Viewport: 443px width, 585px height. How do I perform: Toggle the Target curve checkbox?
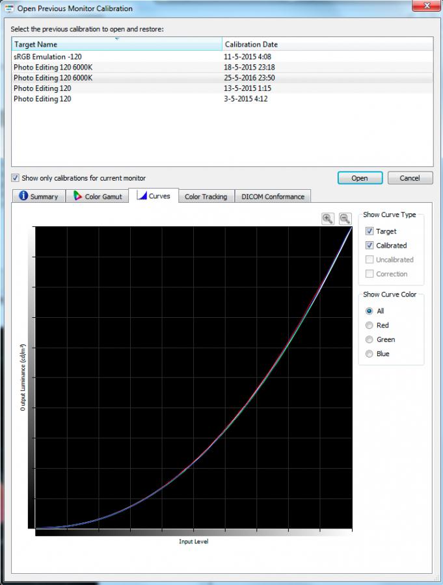coord(369,231)
